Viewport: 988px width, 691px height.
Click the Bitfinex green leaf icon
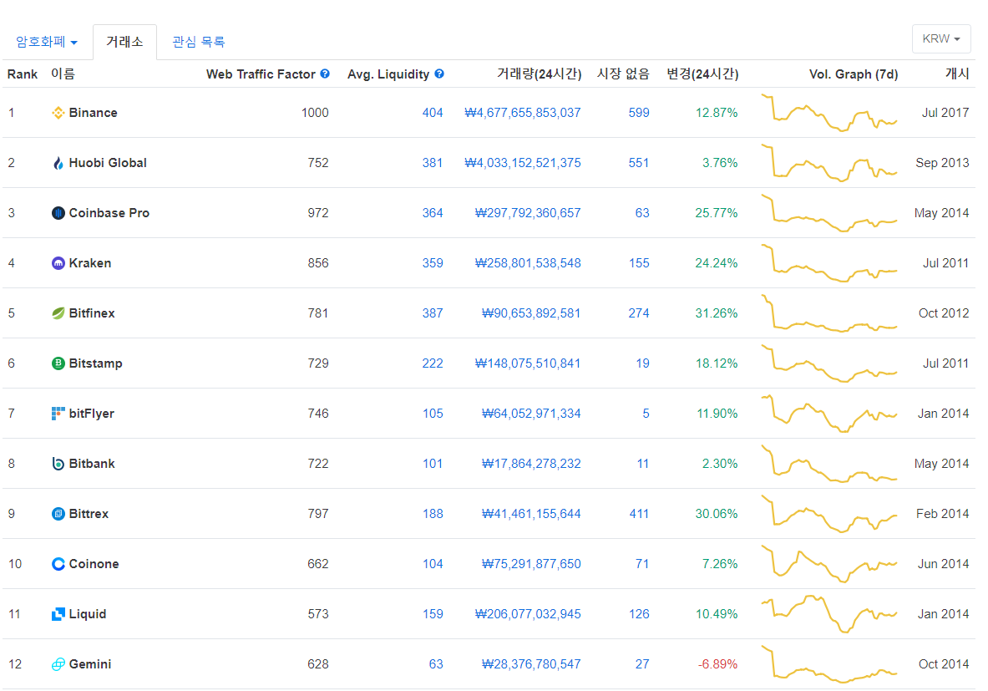tap(58, 313)
